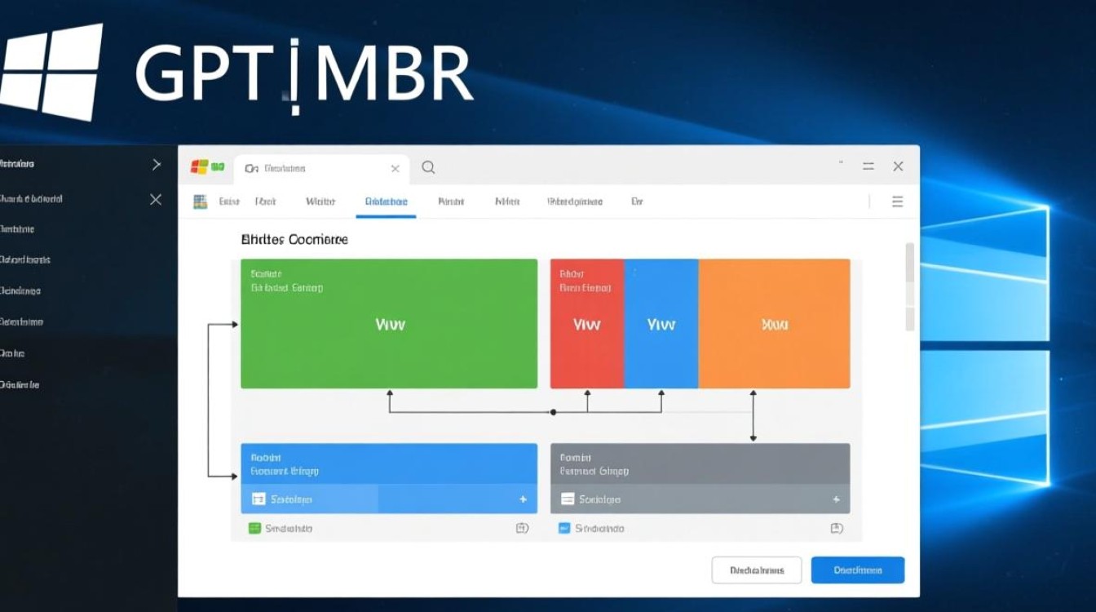
Task: Close the open tab in the title bar
Action: (x=395, y=168)
